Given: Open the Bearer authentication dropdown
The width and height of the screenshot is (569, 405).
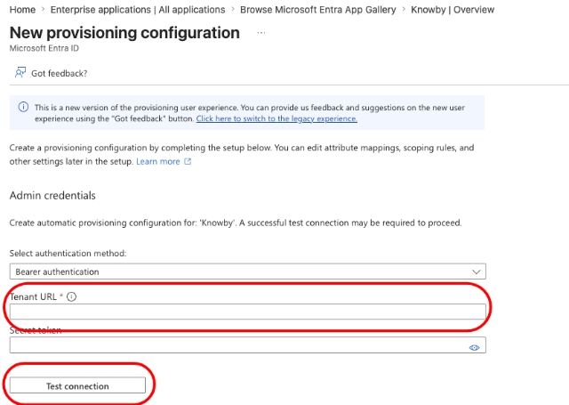Looking at the screenshot, I should point(247,271).
